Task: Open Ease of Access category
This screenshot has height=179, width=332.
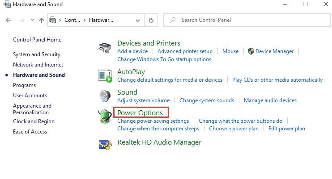Action: [x=30, y=132]
